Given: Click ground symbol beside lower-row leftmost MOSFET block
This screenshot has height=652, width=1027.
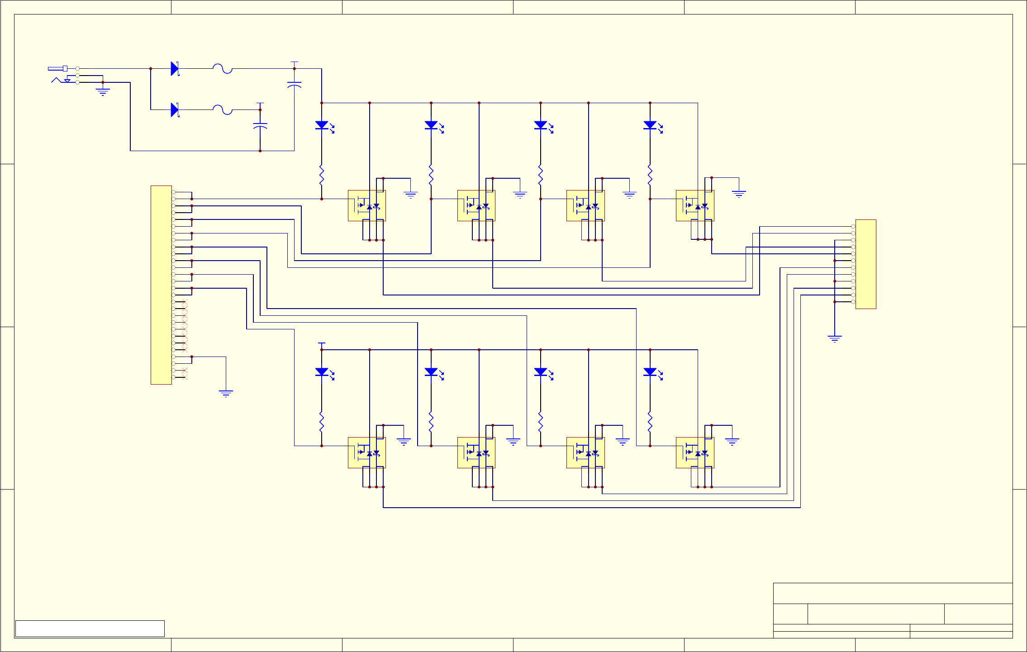Looking at the screenshot, I should pos(404,442).
